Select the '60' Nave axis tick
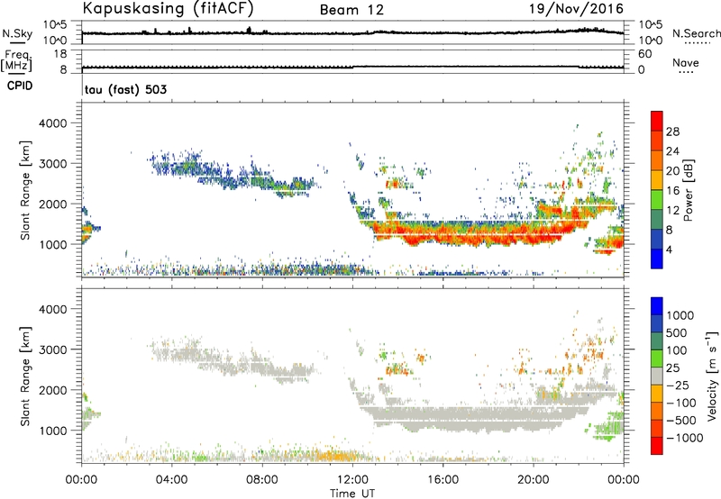Screen dimensions: 721x499 coord(645,54)
